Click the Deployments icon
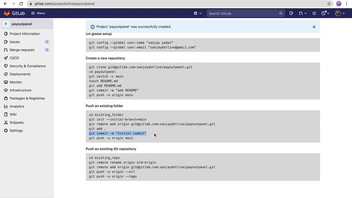Image resolution: width=352 pixels, height=198 pixels. pyautogui.click(x=6, y=74)
